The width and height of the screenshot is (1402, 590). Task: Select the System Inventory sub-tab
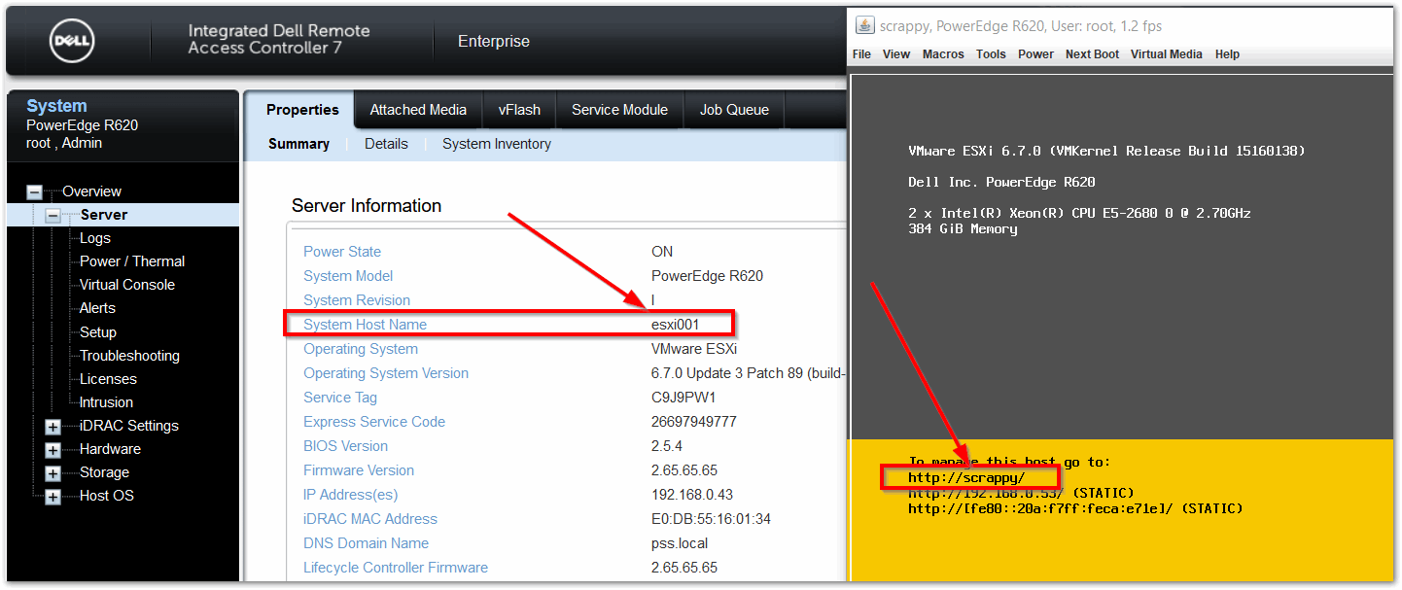click(497, 144)
